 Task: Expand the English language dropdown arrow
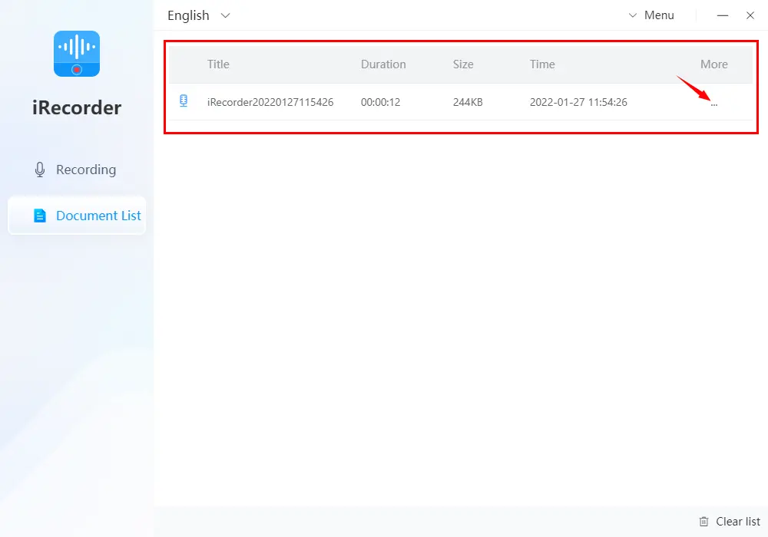click(225, 15)
